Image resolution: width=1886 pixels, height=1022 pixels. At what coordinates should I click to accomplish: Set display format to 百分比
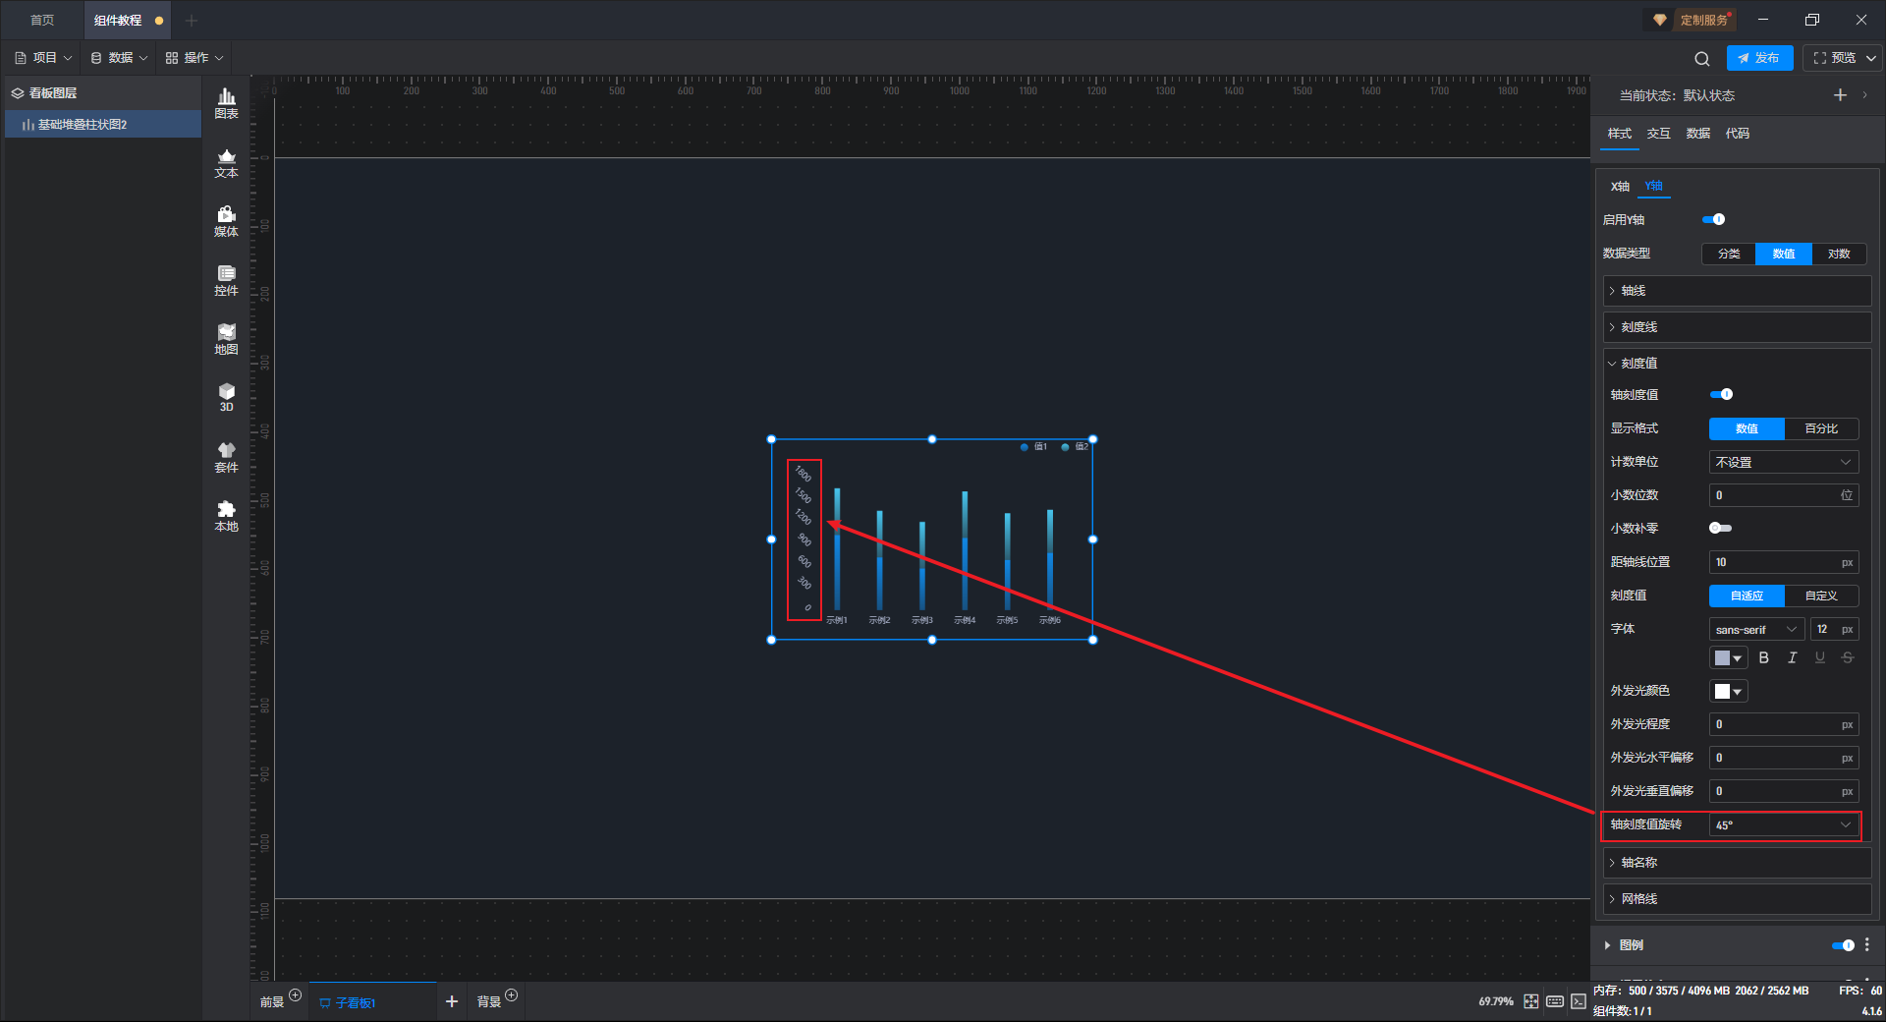point(1821,428)
